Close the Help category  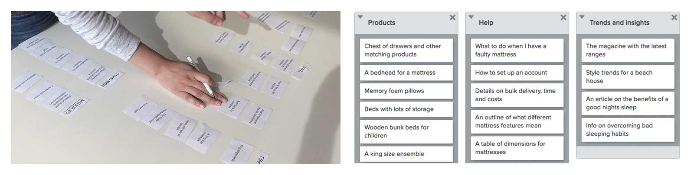tap(563, 17)
